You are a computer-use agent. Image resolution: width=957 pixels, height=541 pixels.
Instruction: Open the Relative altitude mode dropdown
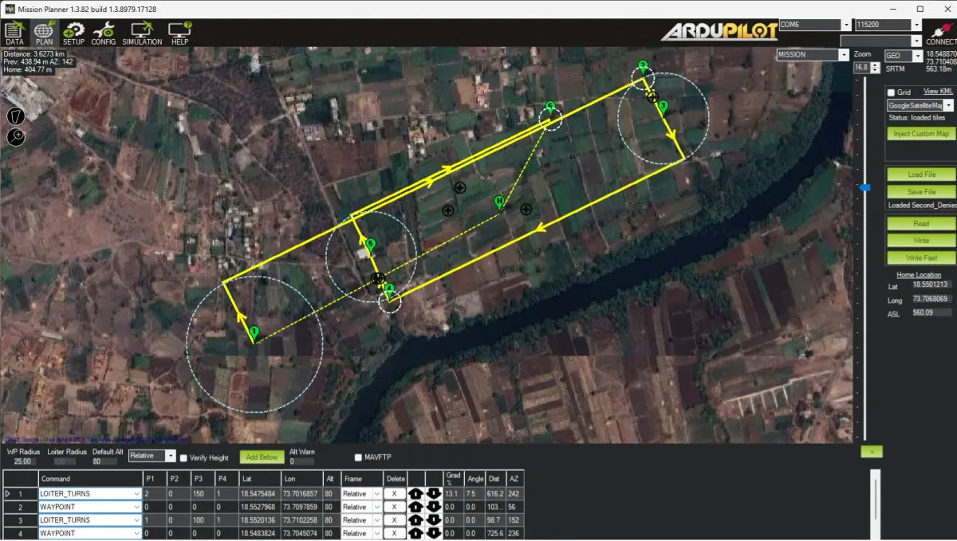152,456
